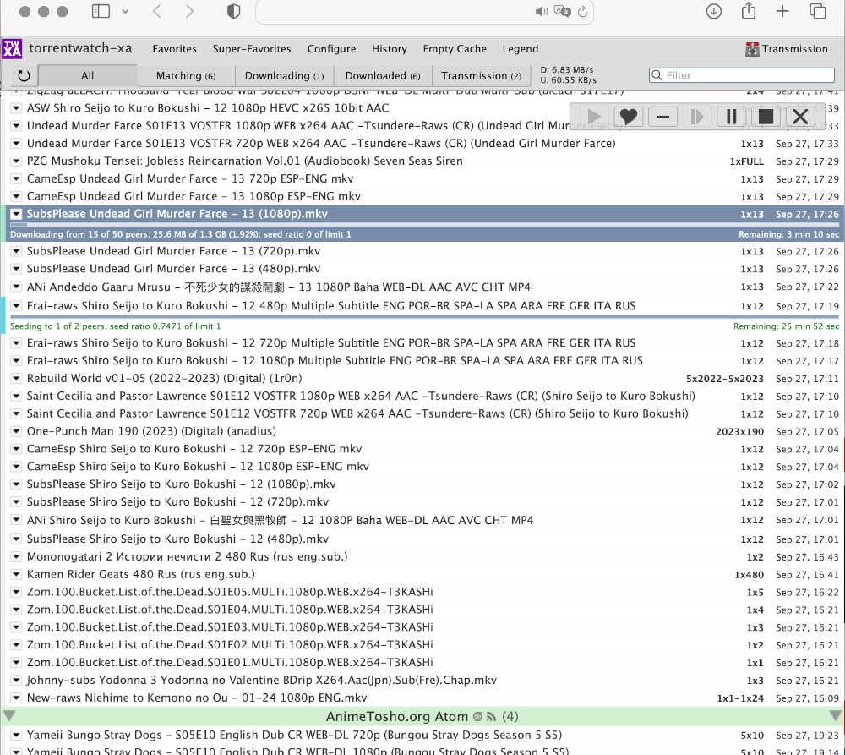Click the Transmission icon at top right
Image resolution: width=845 pixels, height=755 pixels.
click(752, 49)
